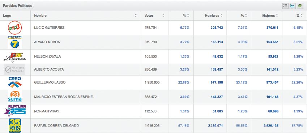307x133 pixels.
Task: Select the Partidos Políticos panel header
Action: [153, 6]
